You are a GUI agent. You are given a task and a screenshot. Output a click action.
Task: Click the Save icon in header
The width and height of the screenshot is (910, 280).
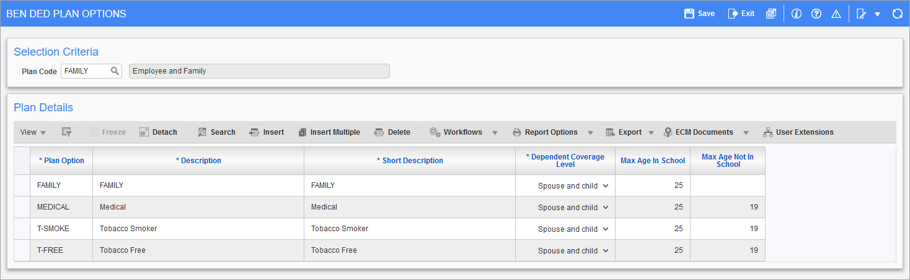click(689, 14)
